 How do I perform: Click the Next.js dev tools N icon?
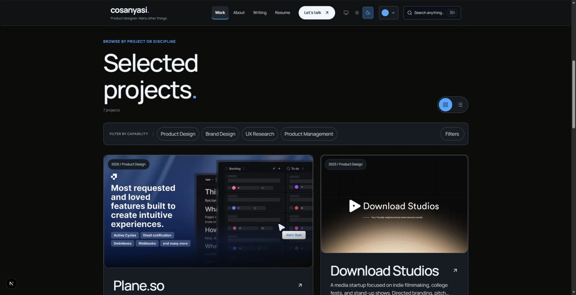(x=11, y=283)
